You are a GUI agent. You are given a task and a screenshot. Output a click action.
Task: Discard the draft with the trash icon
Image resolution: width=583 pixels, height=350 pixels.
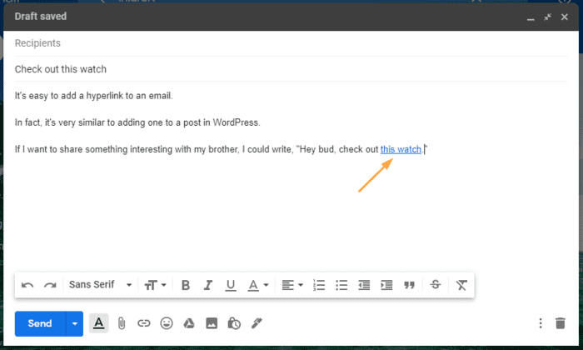click(561, 323)
